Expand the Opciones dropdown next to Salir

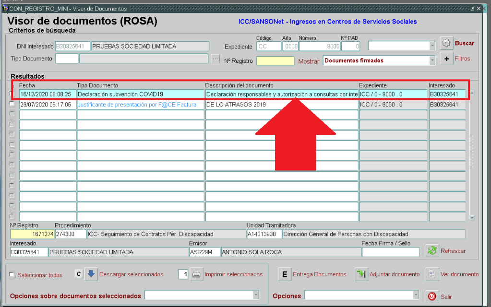415,295
